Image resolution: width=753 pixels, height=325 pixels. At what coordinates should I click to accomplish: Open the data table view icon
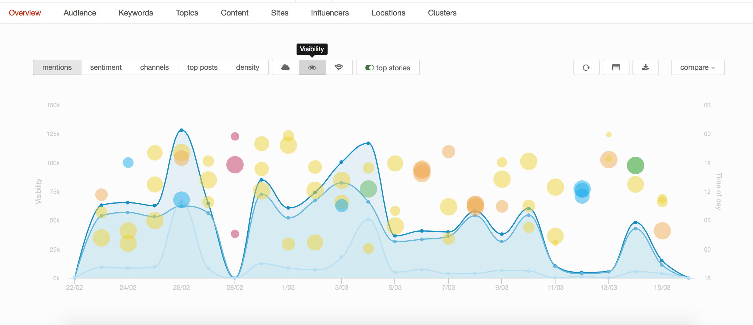[616, 67]
